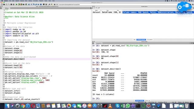194x109 pixels.
Task: Select the Console 1/A tab
Action: (99, 43)
